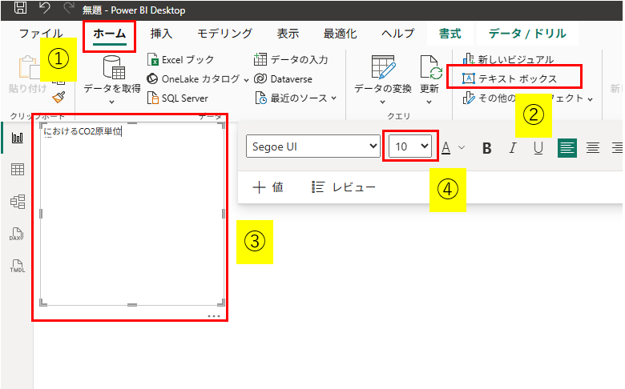
Task: Click the text box right-middle resize handle
Action: click(224, 214)
